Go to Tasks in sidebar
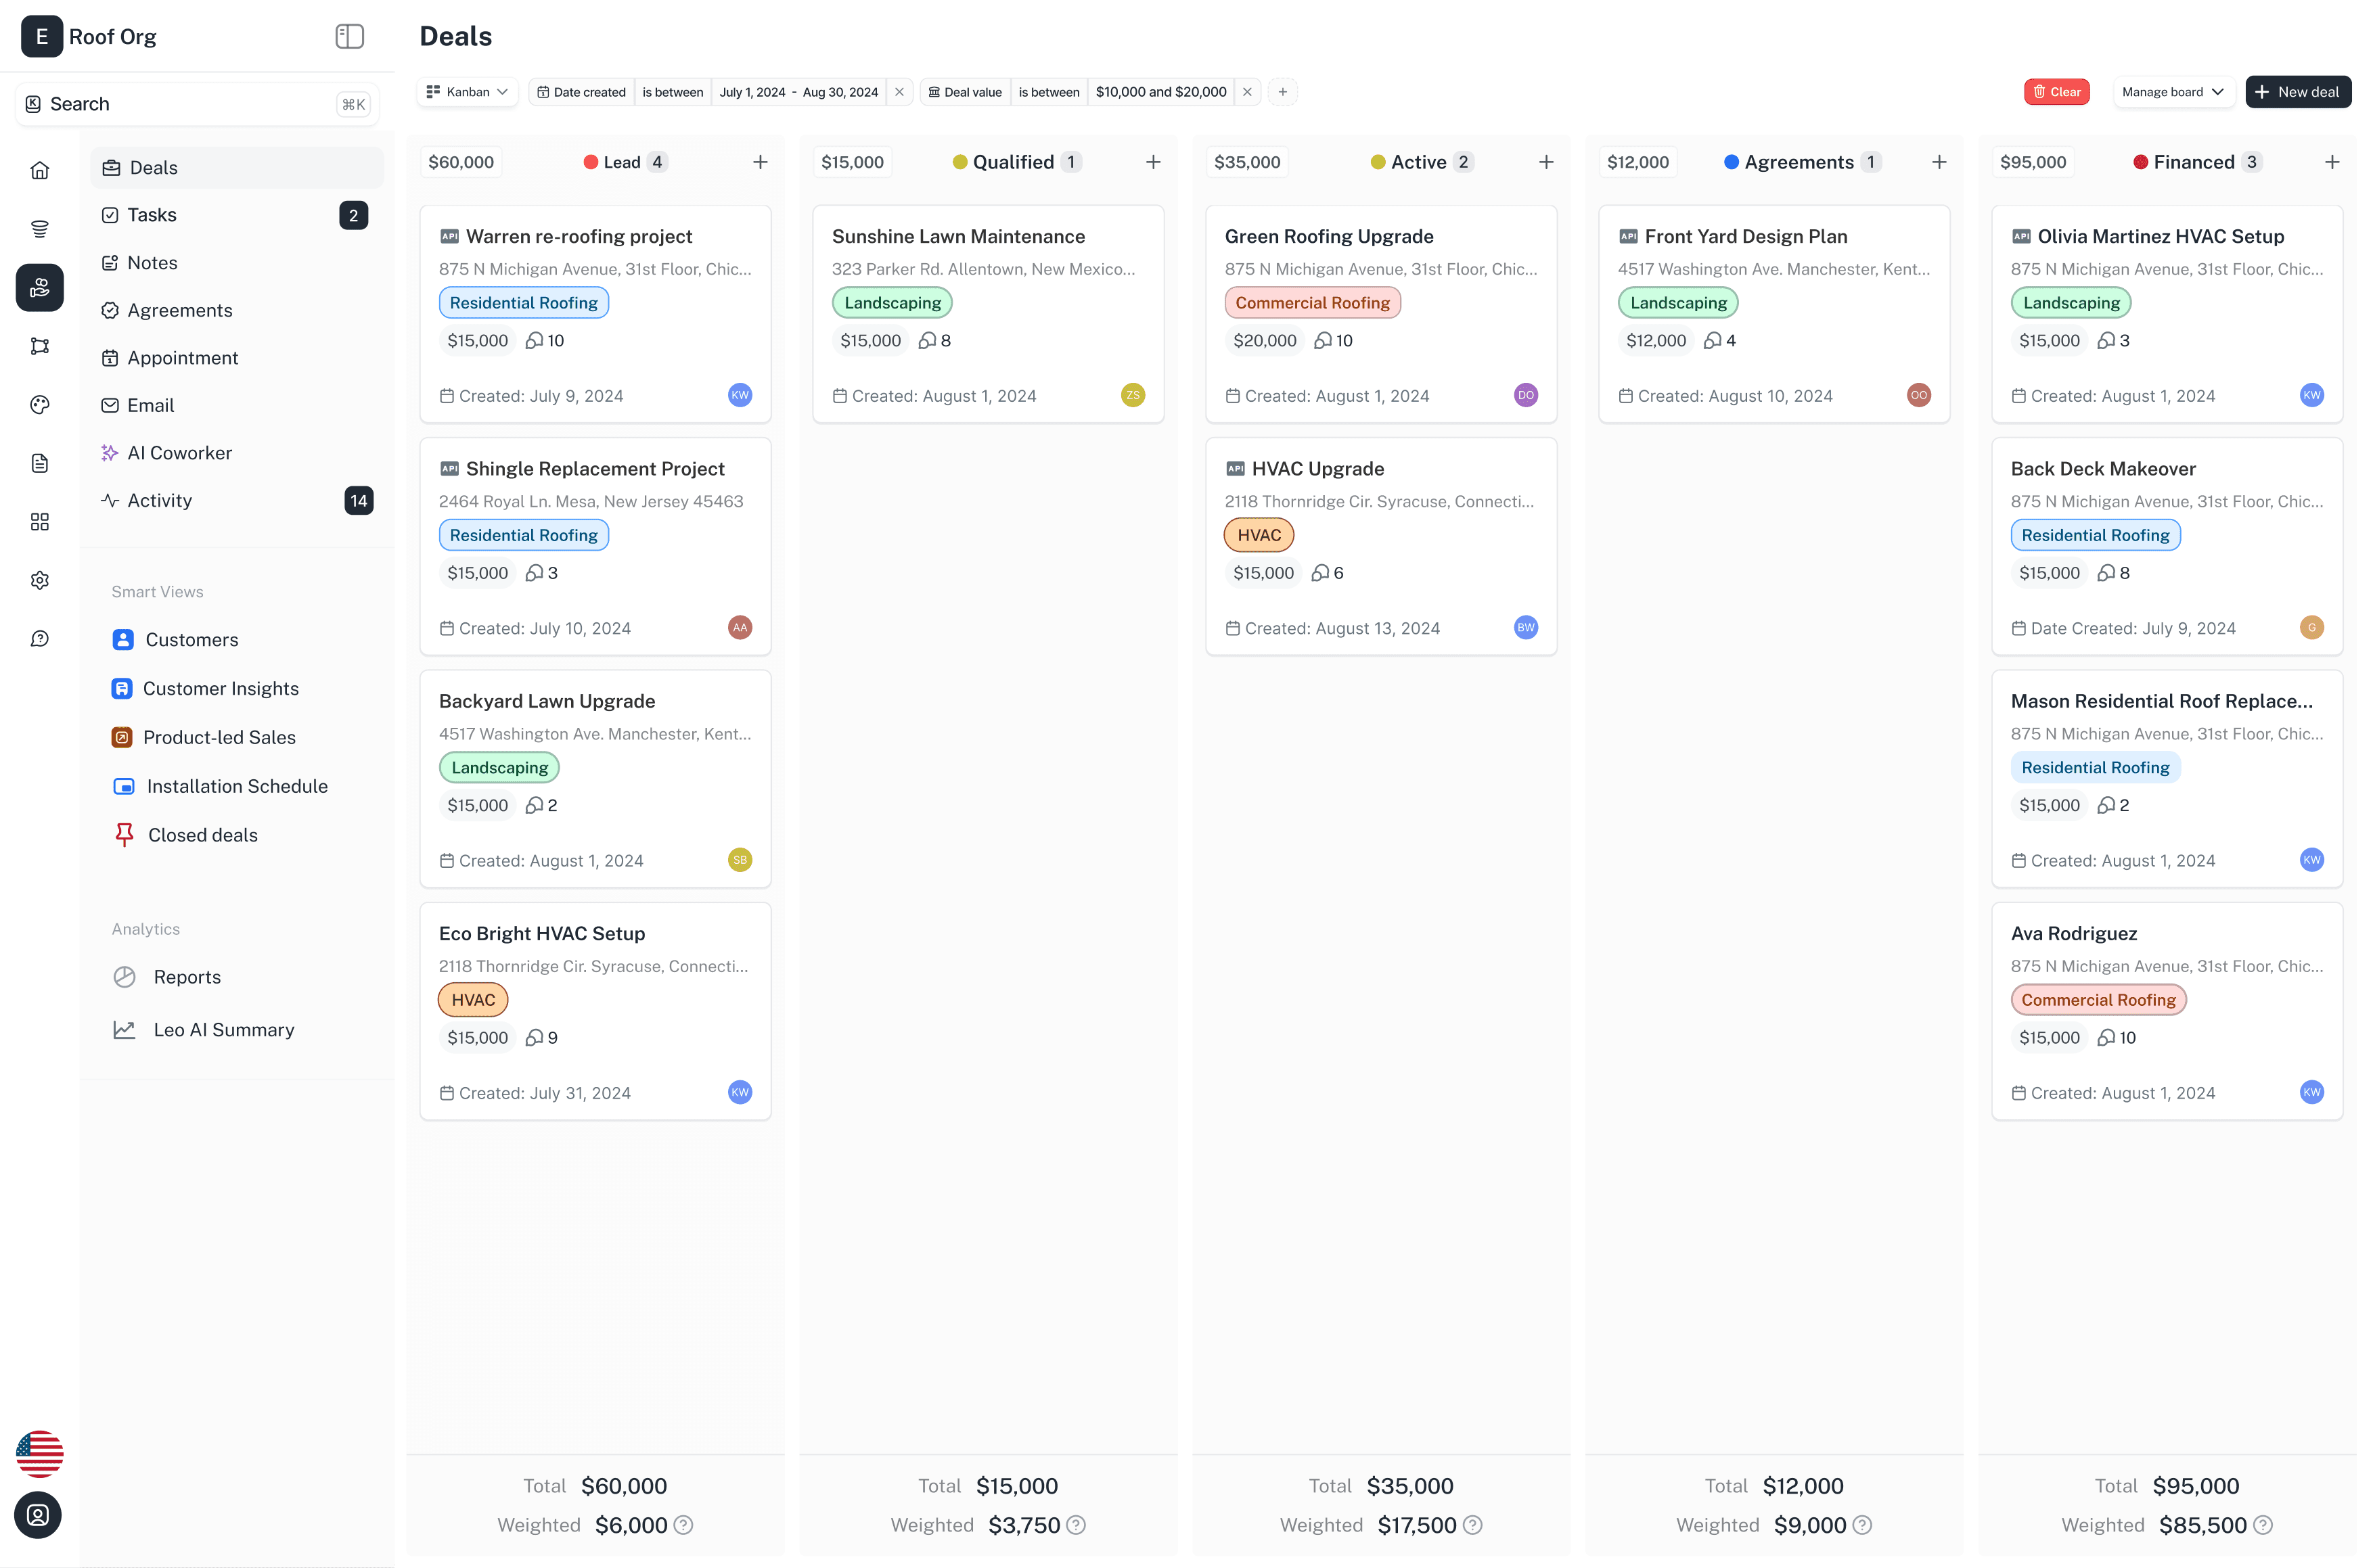The width and height of the screenshot is (2373, 1568). click(152, 215)
